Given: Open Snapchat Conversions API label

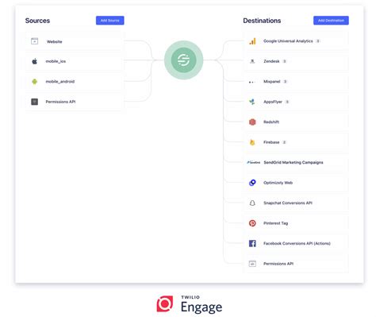Looking at the screenshot, I should [x=288, y=203].
